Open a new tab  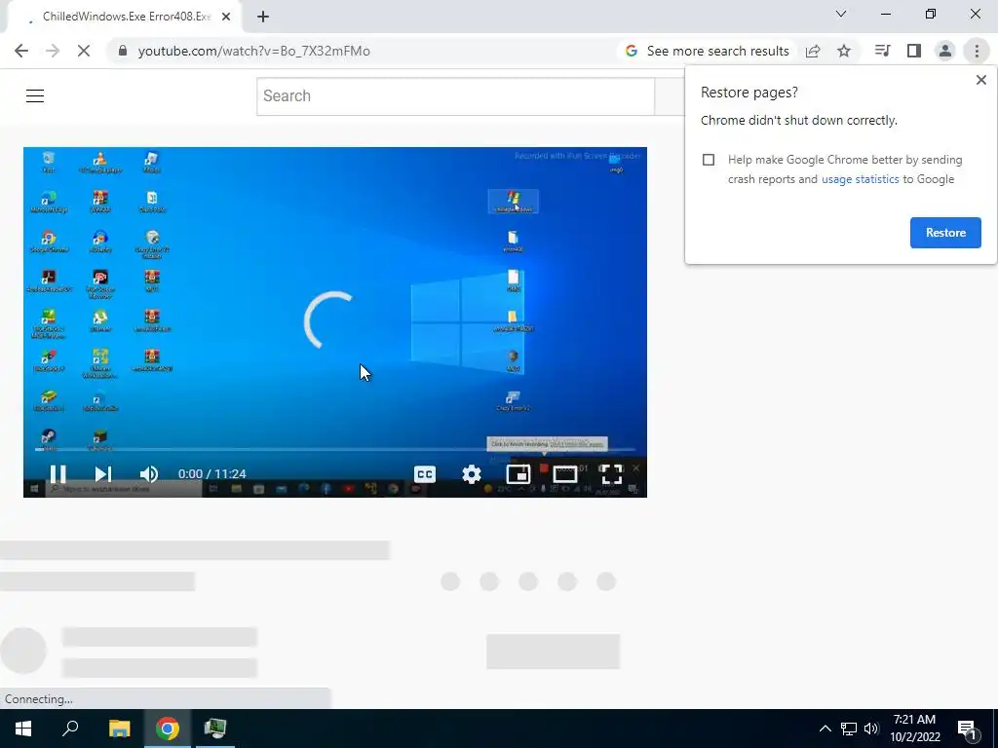point(263,17)
